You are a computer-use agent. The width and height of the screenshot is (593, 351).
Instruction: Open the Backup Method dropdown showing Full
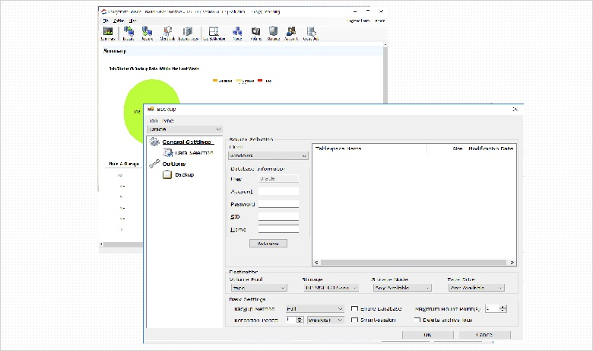click(x=315, y=309)
